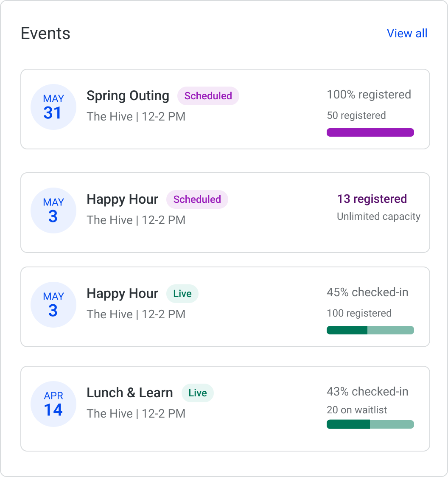The height and width of the screenshot is (477, 448).
Task: Click the 20 on waitlist text
Action: pyautogui.click(x=357, y=410)
